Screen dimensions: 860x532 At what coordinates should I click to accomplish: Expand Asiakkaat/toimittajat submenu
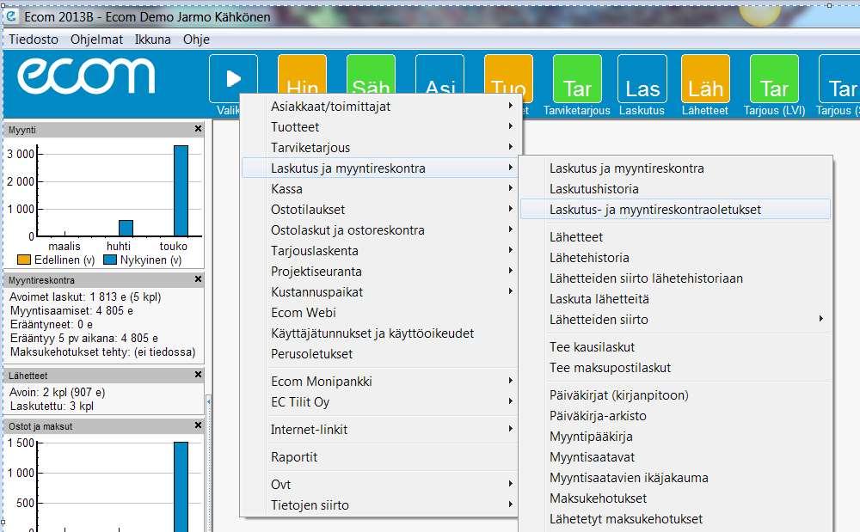tap(380, 107)
